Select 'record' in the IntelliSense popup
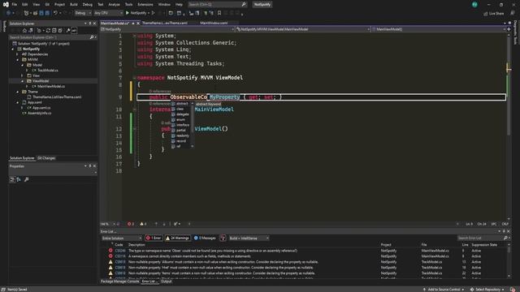520x292 pixels. (x=181, y=141)
